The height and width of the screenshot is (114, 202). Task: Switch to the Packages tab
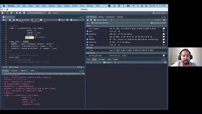102,59
